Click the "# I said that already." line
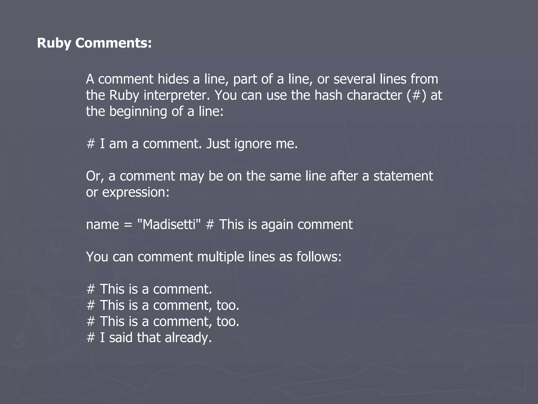538x404 pixels. tap(149, 338)
